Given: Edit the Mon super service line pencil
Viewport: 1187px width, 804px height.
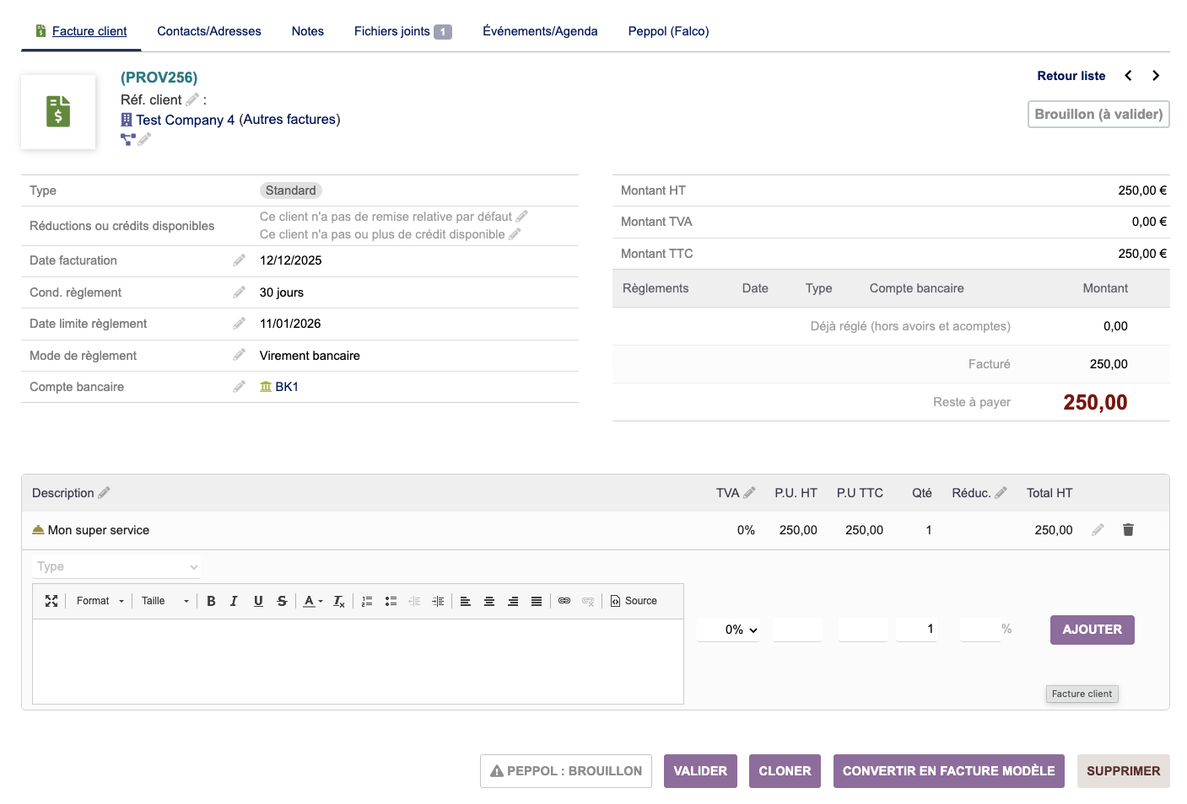Looking at the screenshot, I should (x=1098, y=530).
